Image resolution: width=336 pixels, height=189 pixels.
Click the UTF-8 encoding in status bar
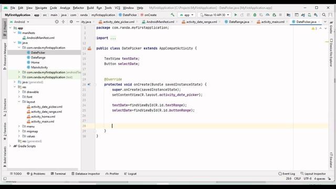(308, 178)
